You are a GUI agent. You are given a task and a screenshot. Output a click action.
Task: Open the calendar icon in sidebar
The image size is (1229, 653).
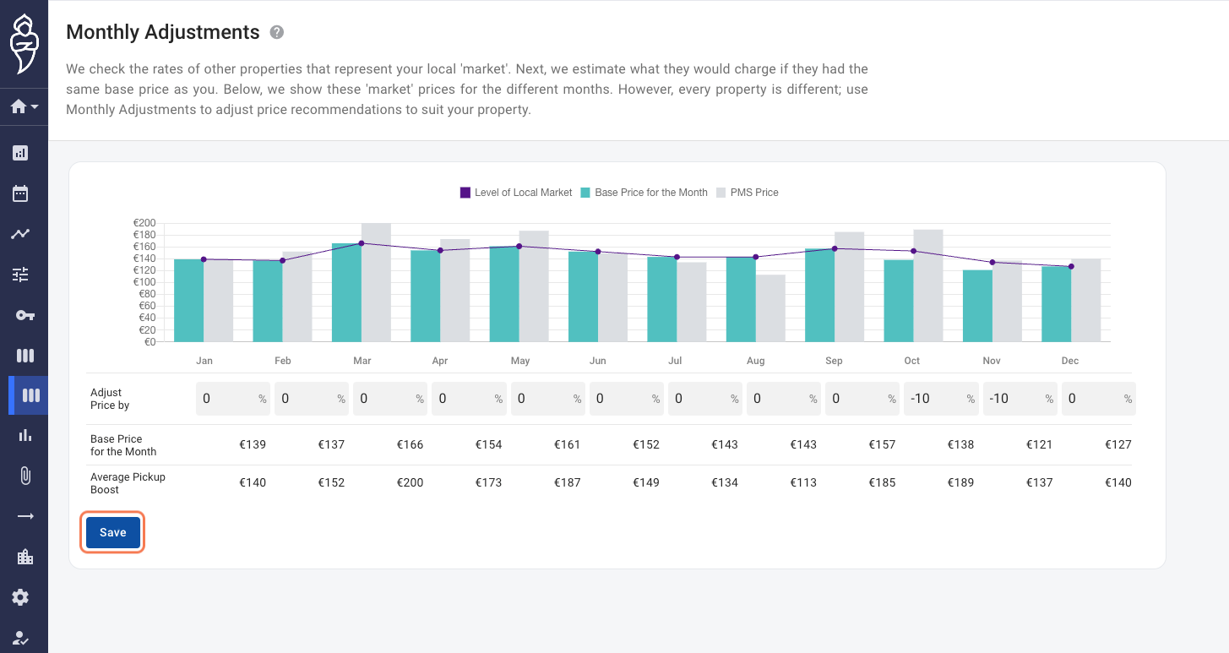20,193
